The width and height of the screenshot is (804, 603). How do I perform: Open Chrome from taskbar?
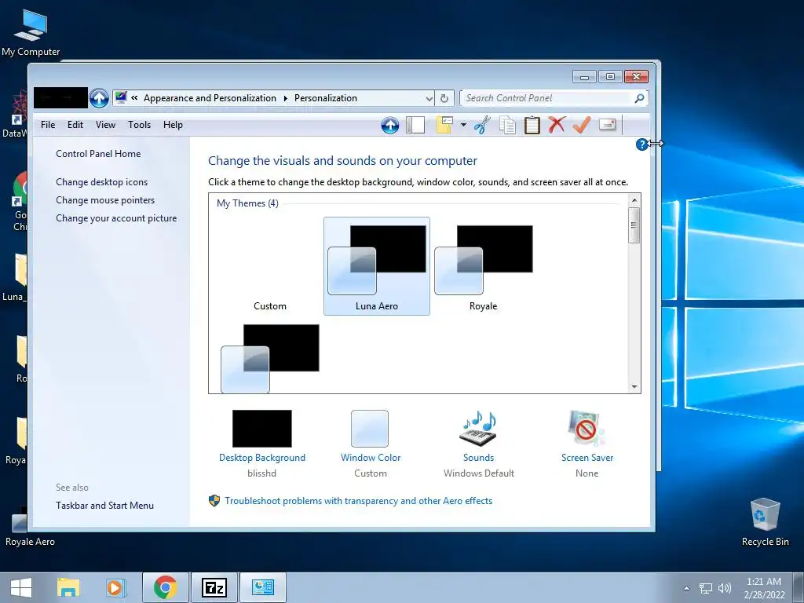click(165, 587)
